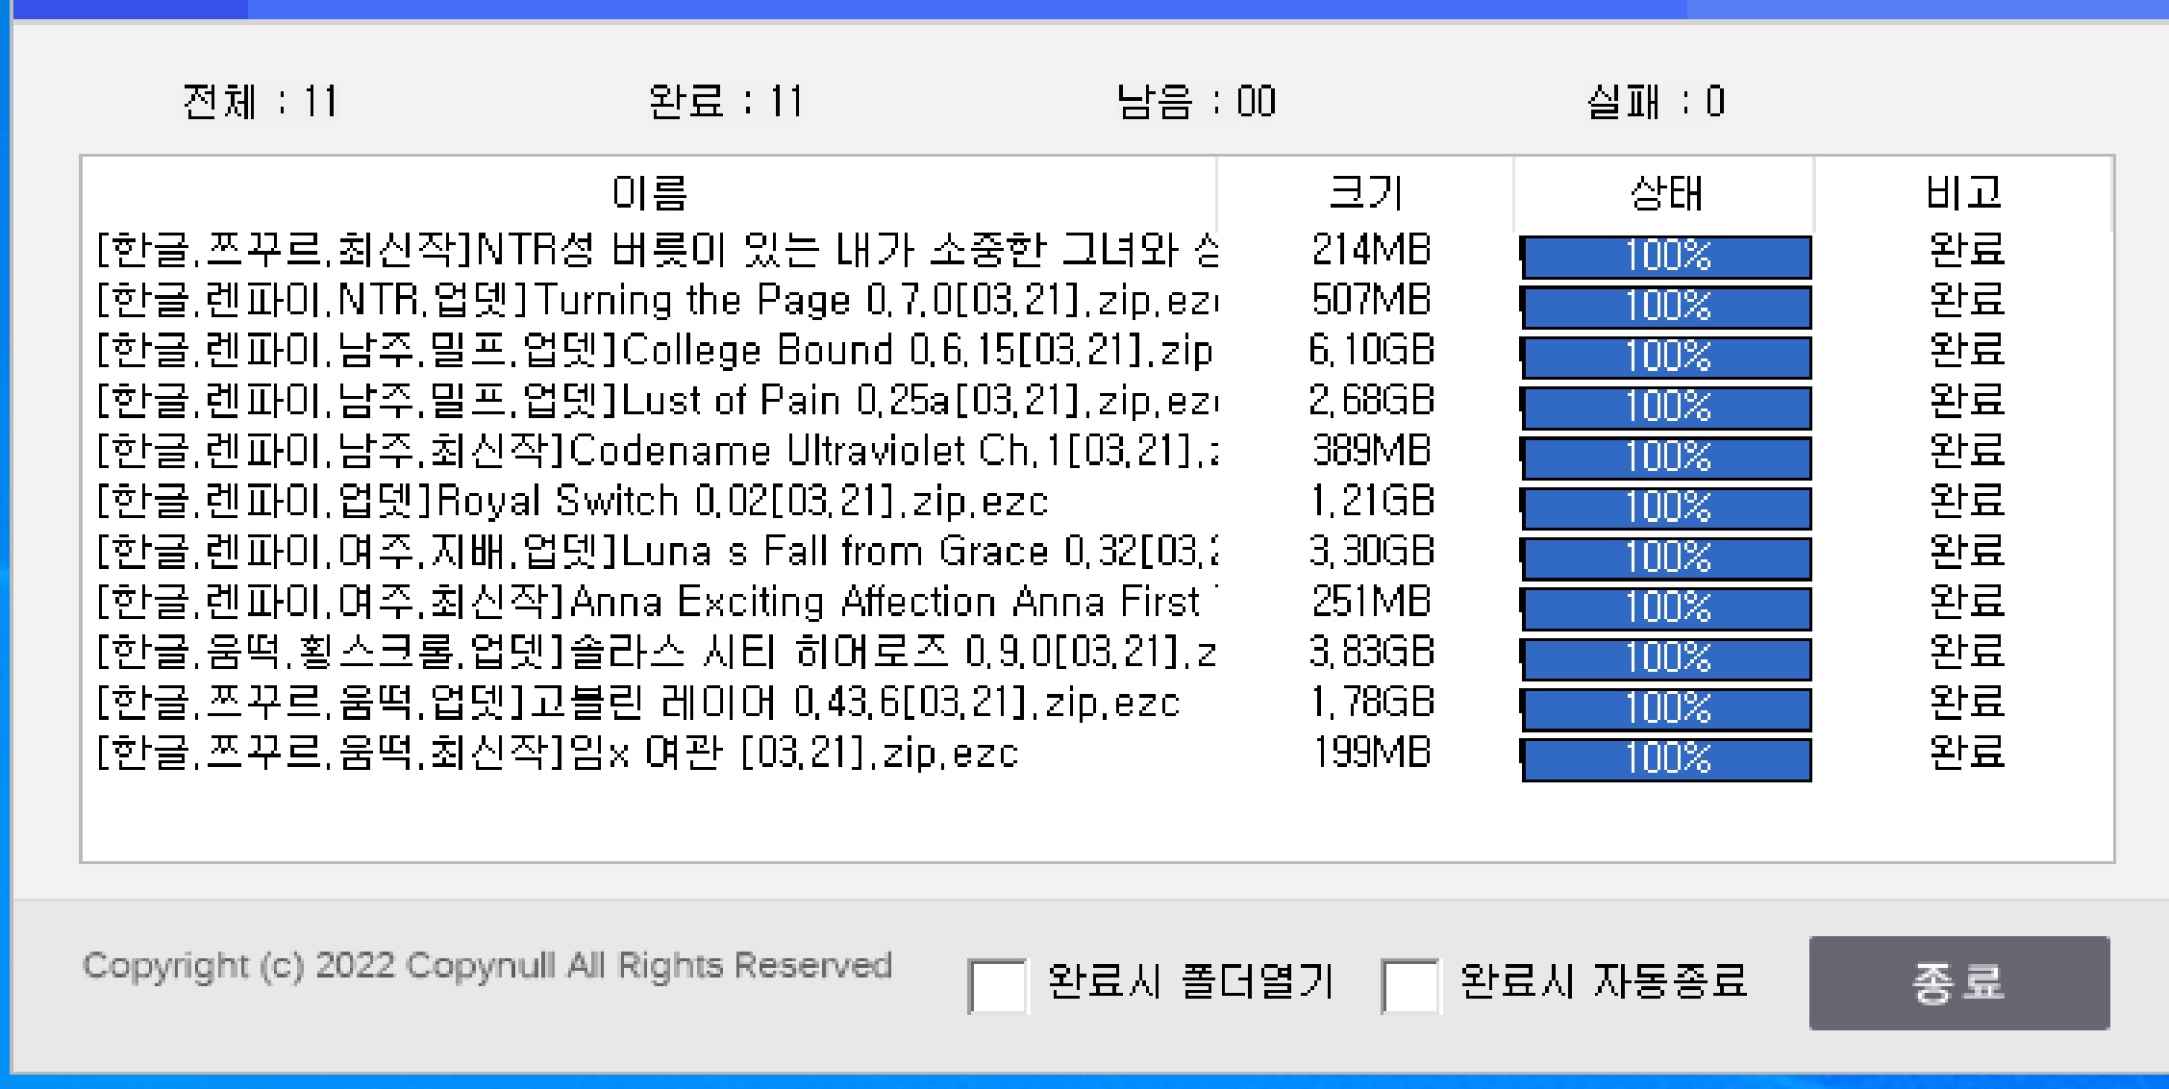This screenshot has height=1089, width=2169.
Task: Click the 완료 status of the 507MB file
Action: pyautogui.click(x=1966, y=301)
